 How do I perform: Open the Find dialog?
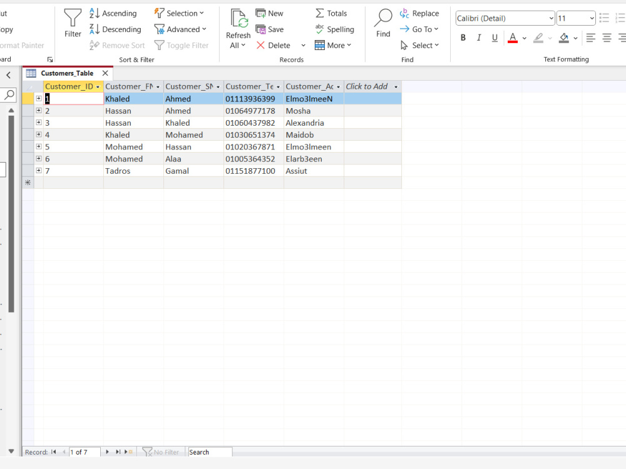[383, 23]
